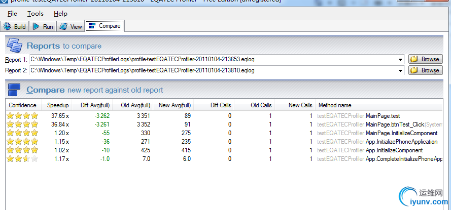The width and height of the screenshot is (451, 210).
Task: Click the 425 old average value
Action: pos(146,150)
